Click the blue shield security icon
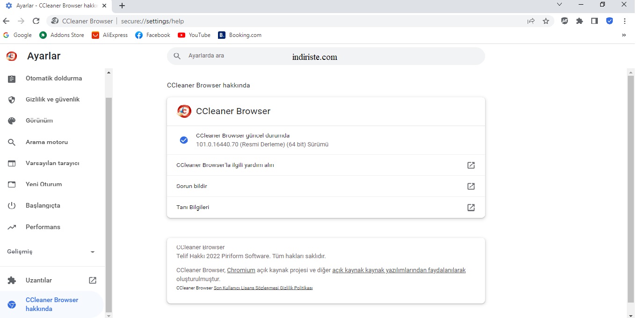This screenshot has height=318, width=639. coord(610,21)
